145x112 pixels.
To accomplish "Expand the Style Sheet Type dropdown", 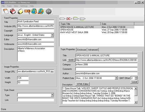I will pyautogui.click(x=52, y=95).
